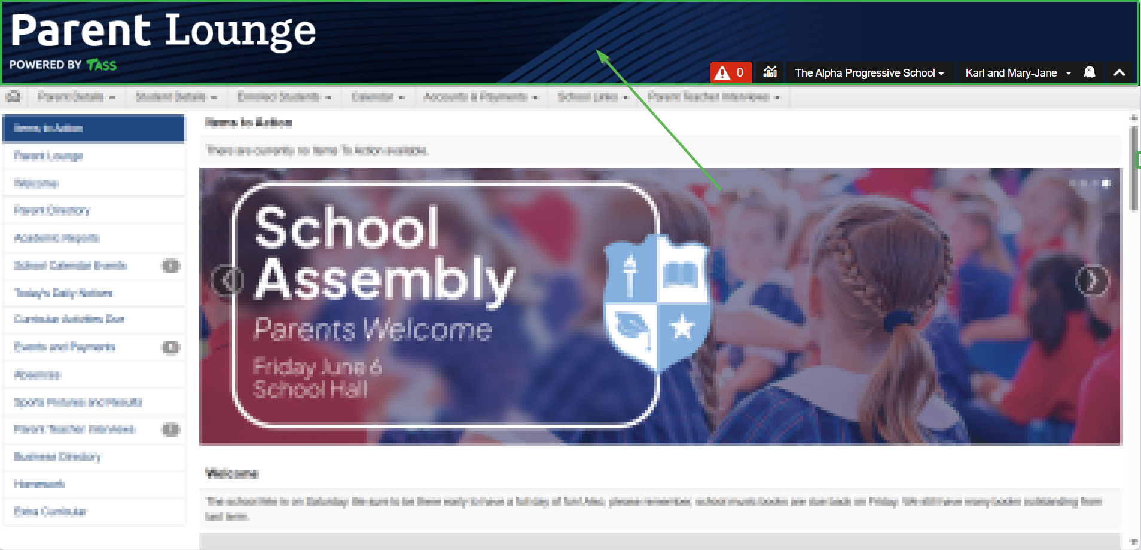Click the School Assembly banner image
This screenshot has width=1141, height=550.
[660, 306]
